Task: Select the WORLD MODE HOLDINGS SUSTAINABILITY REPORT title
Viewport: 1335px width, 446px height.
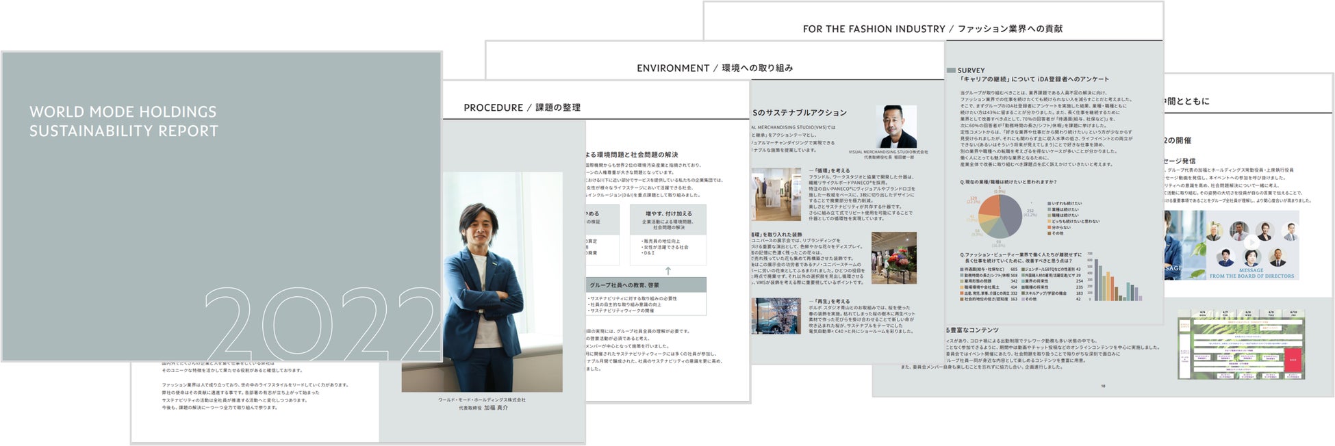Action: tap(123, 121)
